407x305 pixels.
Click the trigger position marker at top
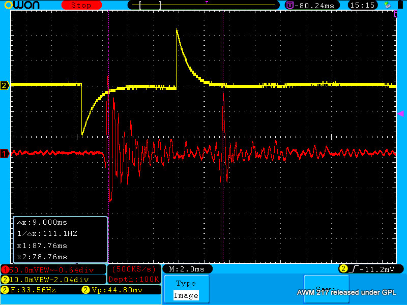click(207, 2)
